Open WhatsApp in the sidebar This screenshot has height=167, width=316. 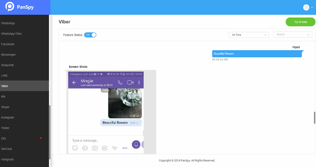[x=24, y=23]
